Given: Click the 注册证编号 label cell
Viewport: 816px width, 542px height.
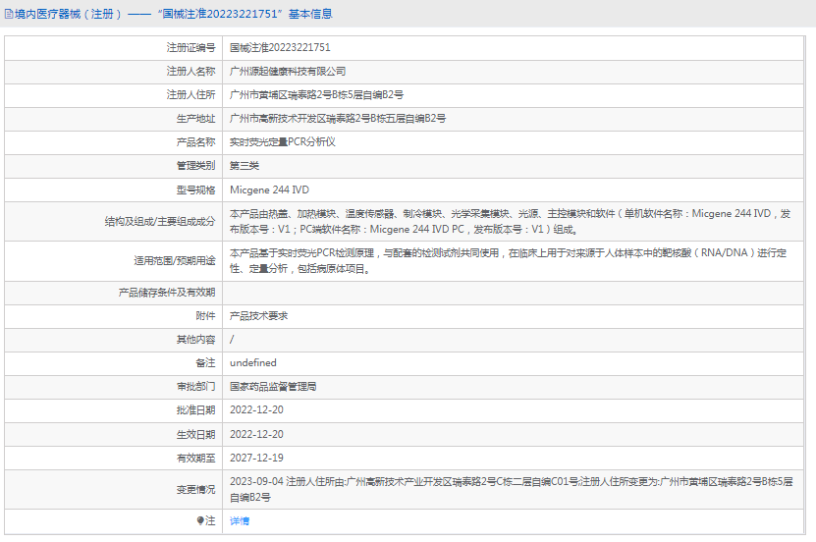Looking at the screenshot, I should pos(191,47).
